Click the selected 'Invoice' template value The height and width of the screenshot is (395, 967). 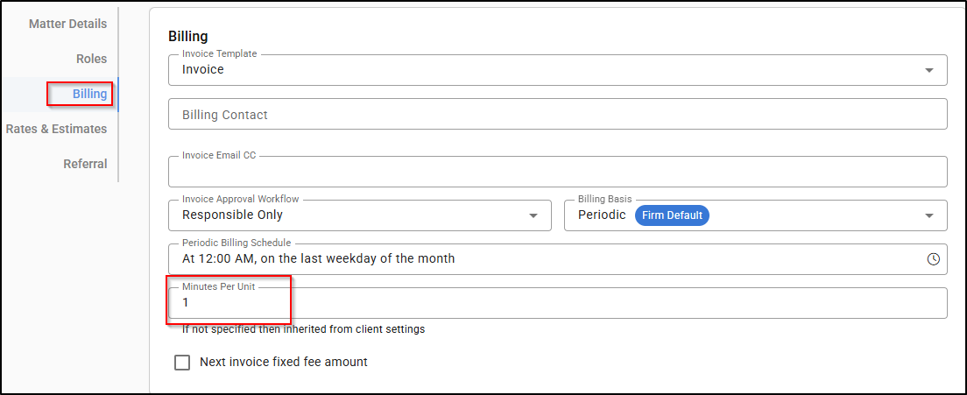click(x=203, y=69)
